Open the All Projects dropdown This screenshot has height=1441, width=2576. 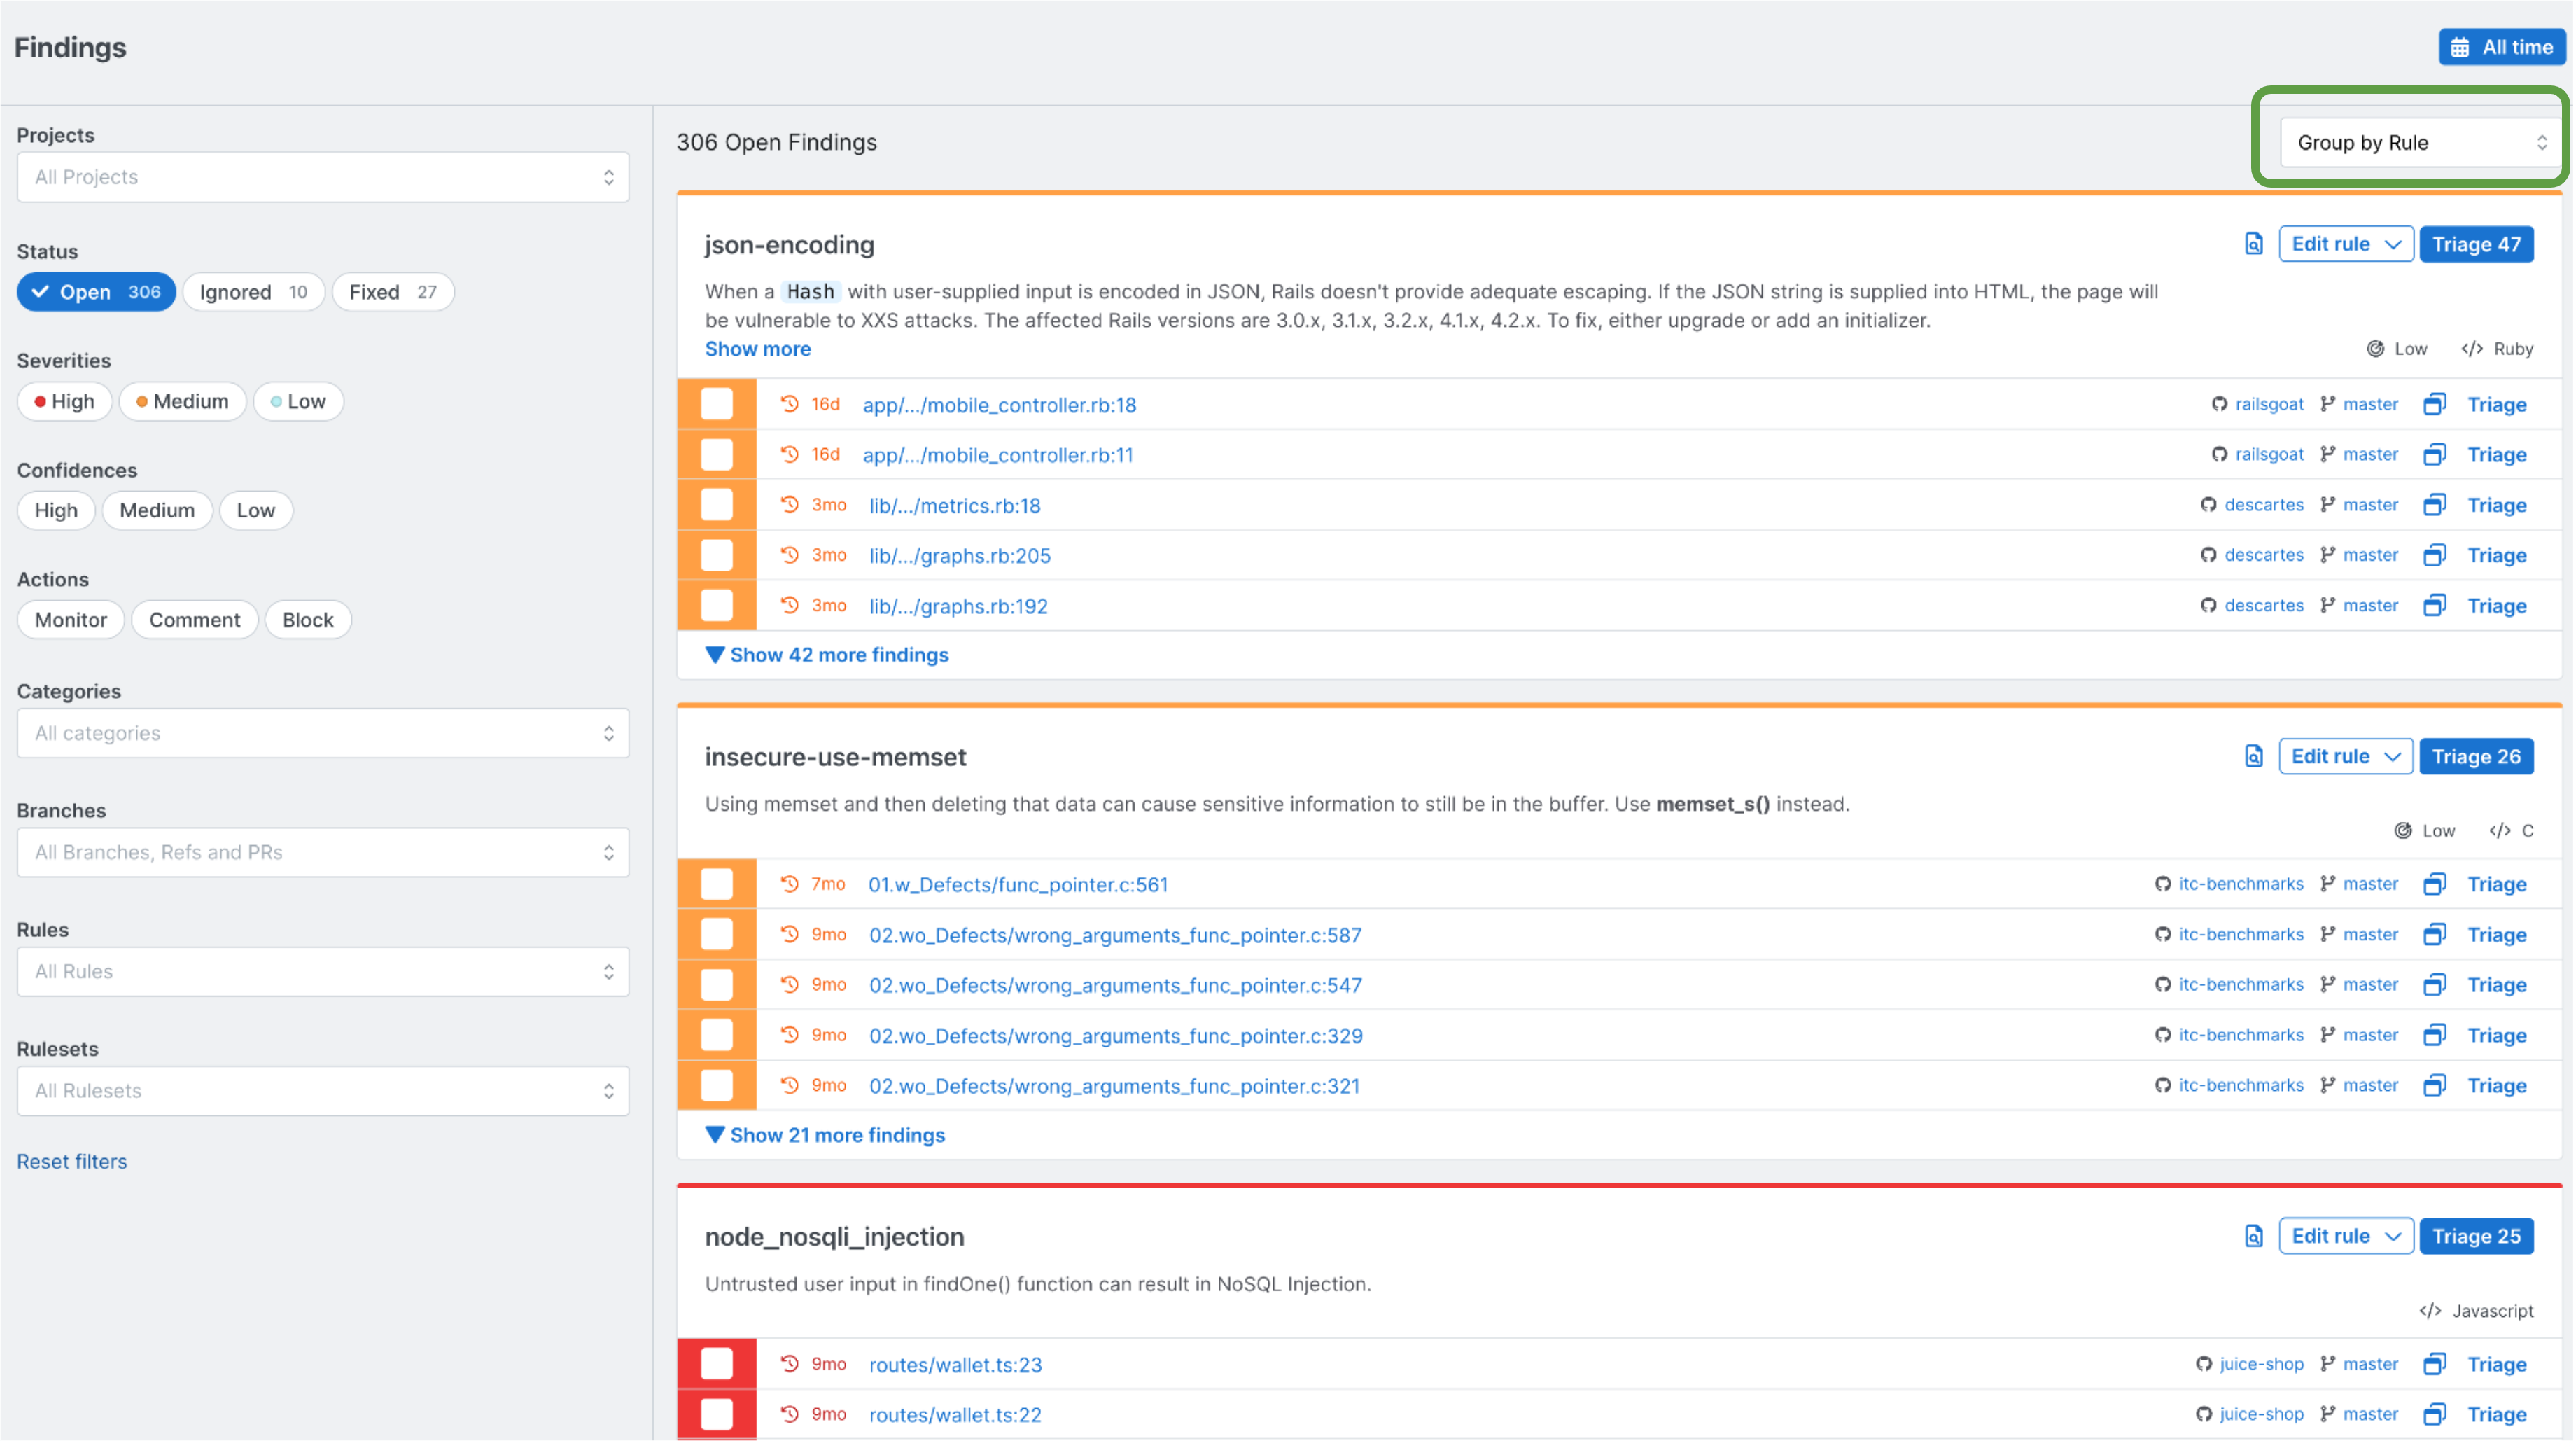click(322, 177)
